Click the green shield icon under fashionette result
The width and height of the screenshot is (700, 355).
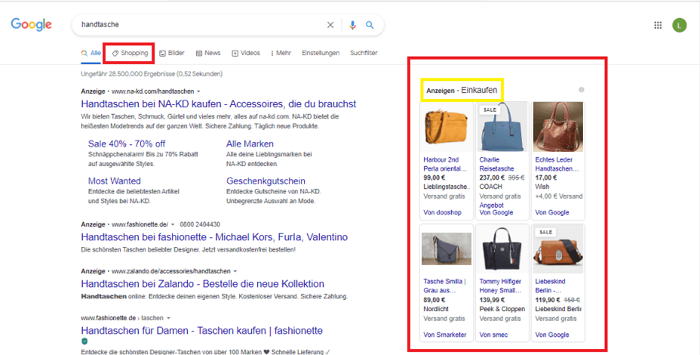coord(84,341)
